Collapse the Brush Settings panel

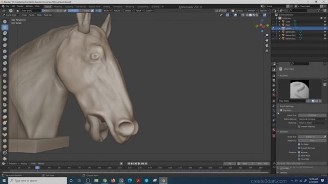coord(286,106)
